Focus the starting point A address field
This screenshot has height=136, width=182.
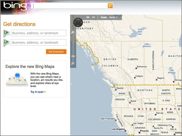click(39, 33)
